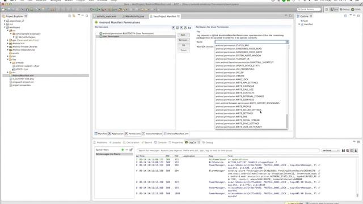Clear the LogCat log
Screen dimensions: 363x204
pyautogui.click(x=348, y=151)
